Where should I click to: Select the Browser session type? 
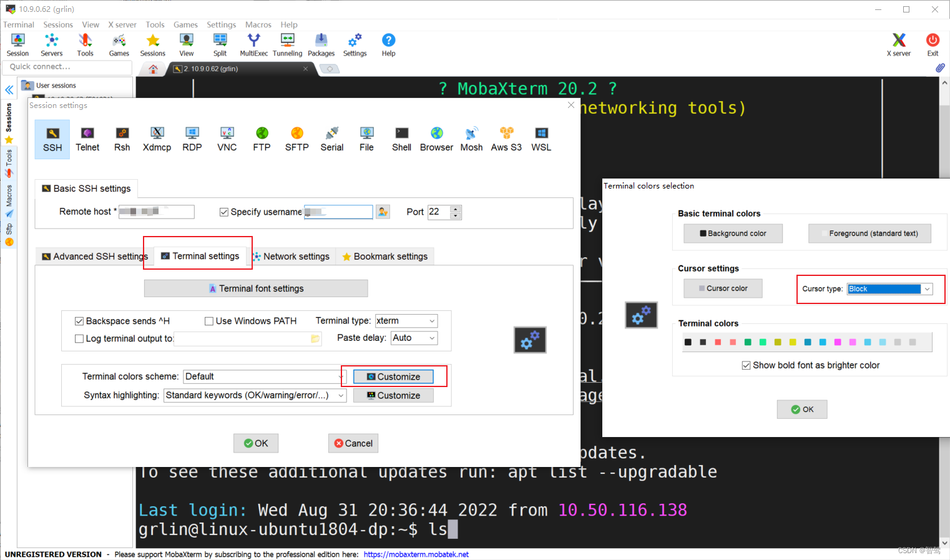coord(436,139)
